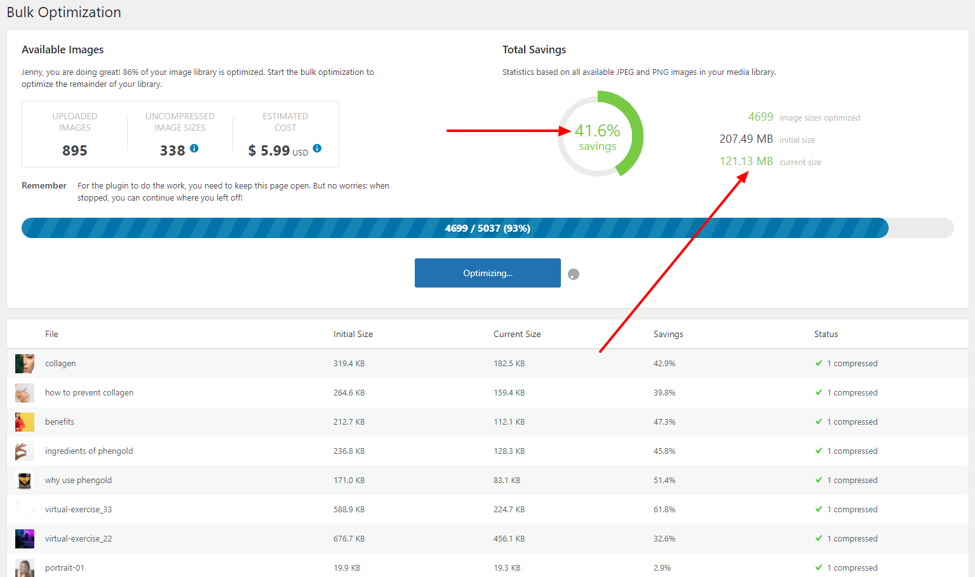Open the collagen image thumbnail

tap(25, 364)
